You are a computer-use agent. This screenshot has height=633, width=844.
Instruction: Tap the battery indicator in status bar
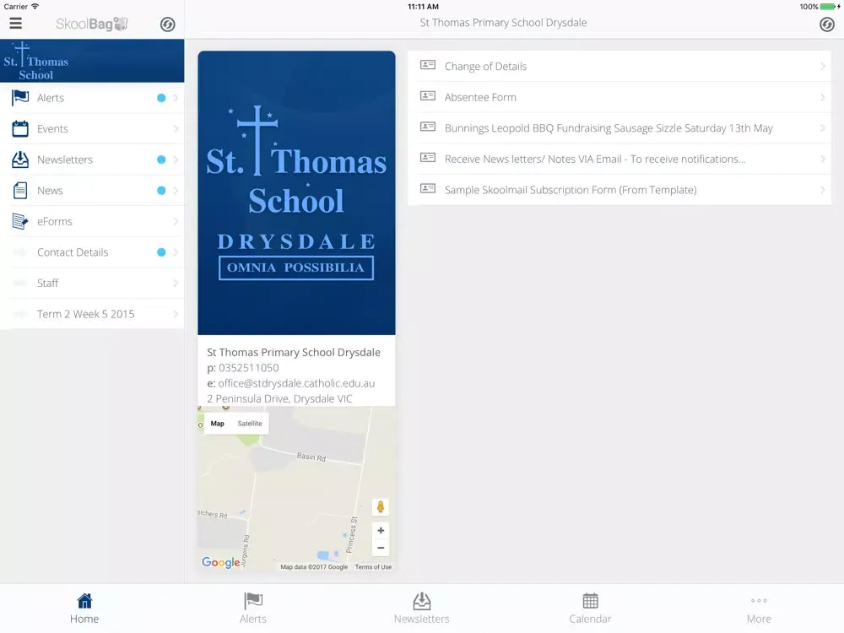point(828,7)
